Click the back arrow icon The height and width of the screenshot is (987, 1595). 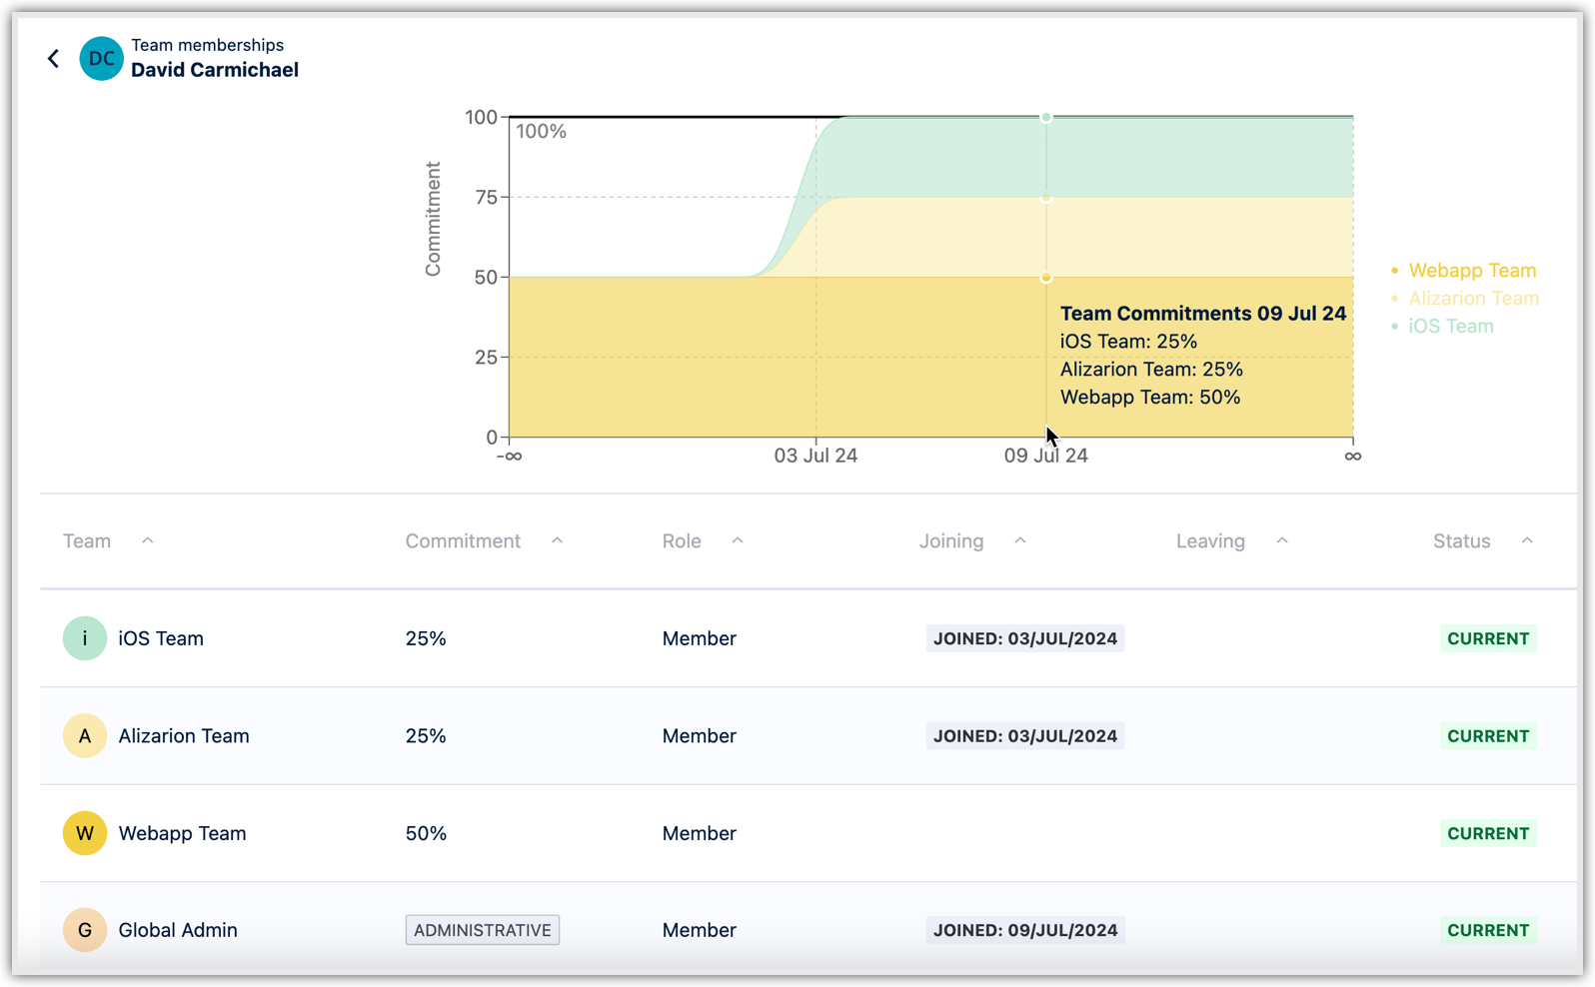coord(54,59)
